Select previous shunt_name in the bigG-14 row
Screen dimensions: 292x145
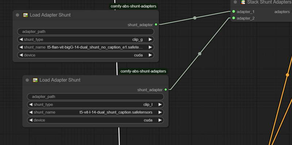point(21,47)
